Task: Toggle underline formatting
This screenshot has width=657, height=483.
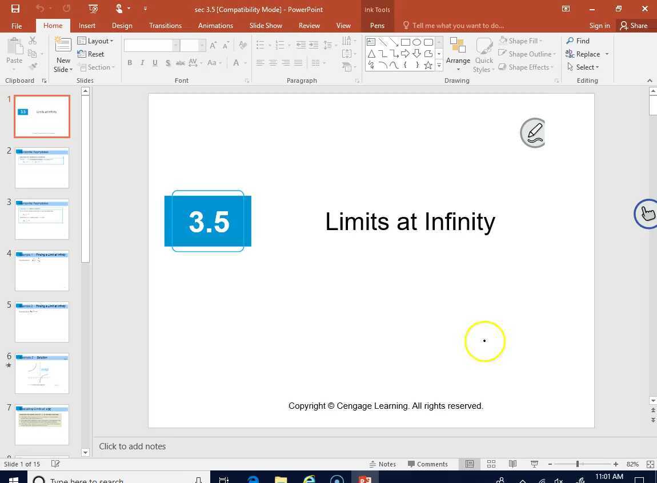Action: [x=155, y=63]
